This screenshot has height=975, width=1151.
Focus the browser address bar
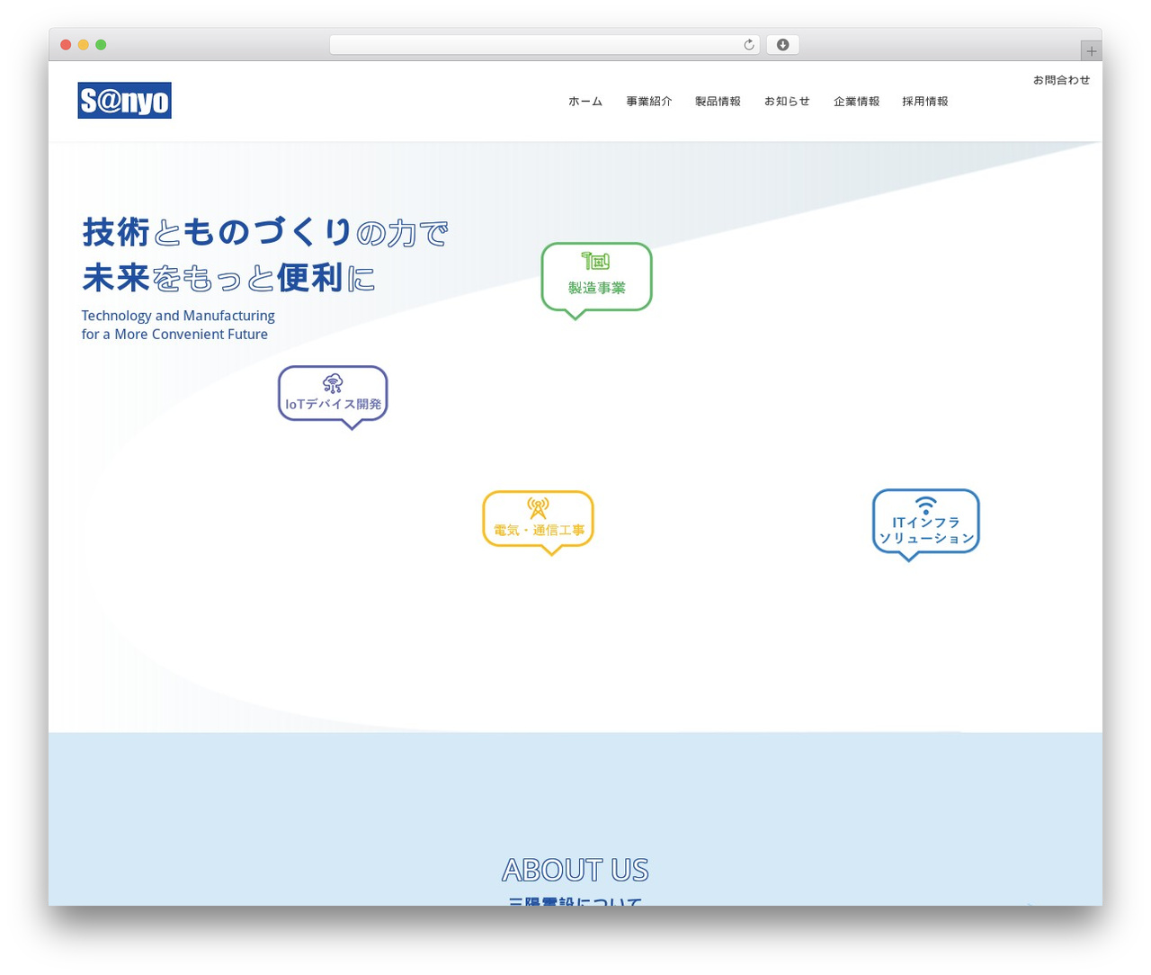[x=544, y=45]
